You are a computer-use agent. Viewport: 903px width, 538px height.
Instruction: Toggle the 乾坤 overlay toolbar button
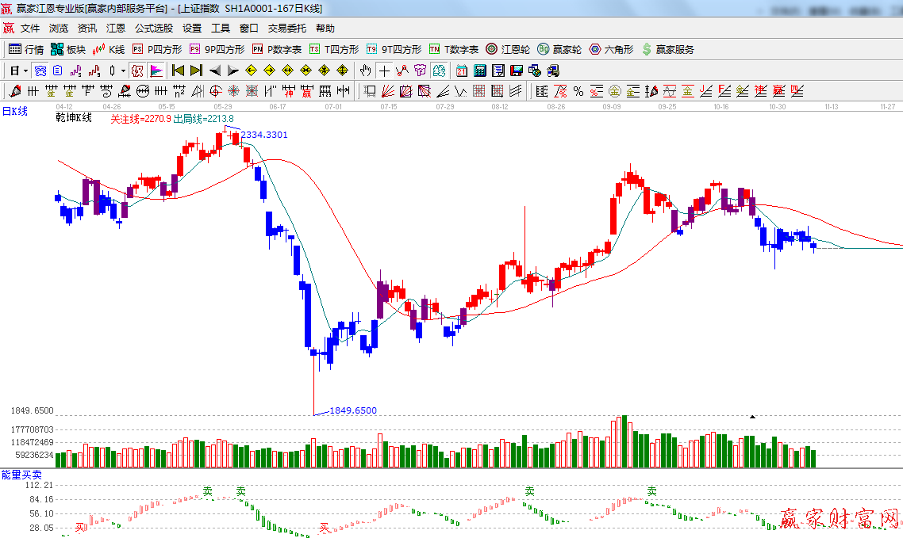point(137,71)
